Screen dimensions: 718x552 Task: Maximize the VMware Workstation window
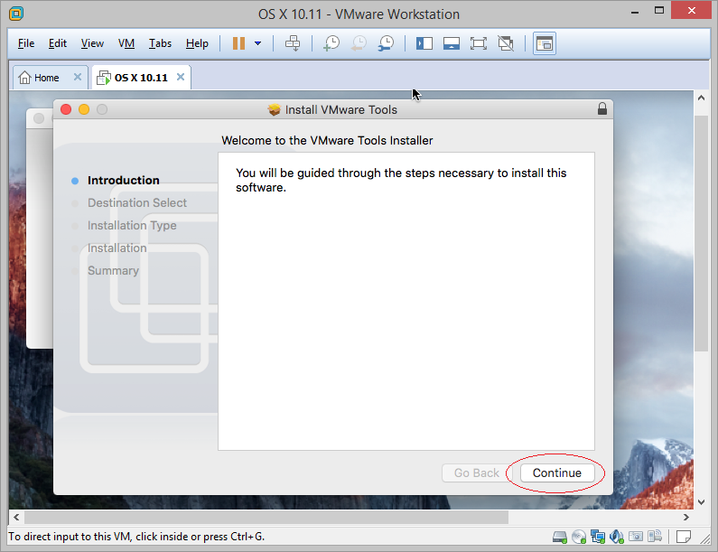click(x=659, y=11)
